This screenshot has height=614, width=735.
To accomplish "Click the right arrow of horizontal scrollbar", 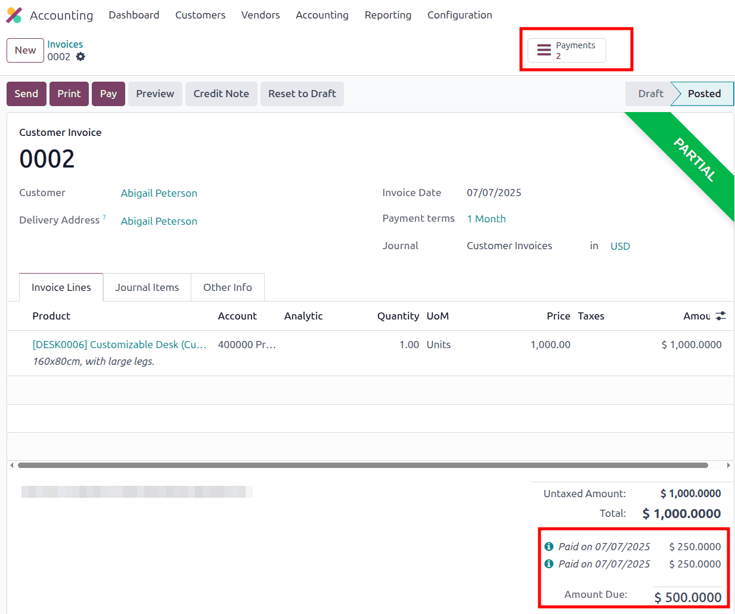I will (728, 465).
